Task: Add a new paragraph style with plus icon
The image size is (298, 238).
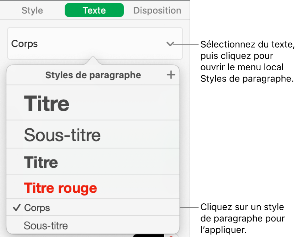Action: tap(171, 75)
